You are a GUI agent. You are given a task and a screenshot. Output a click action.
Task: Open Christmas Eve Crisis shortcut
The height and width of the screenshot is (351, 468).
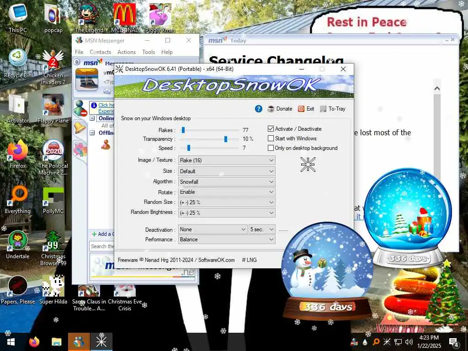pyautogui.click(x=125, y=297)
